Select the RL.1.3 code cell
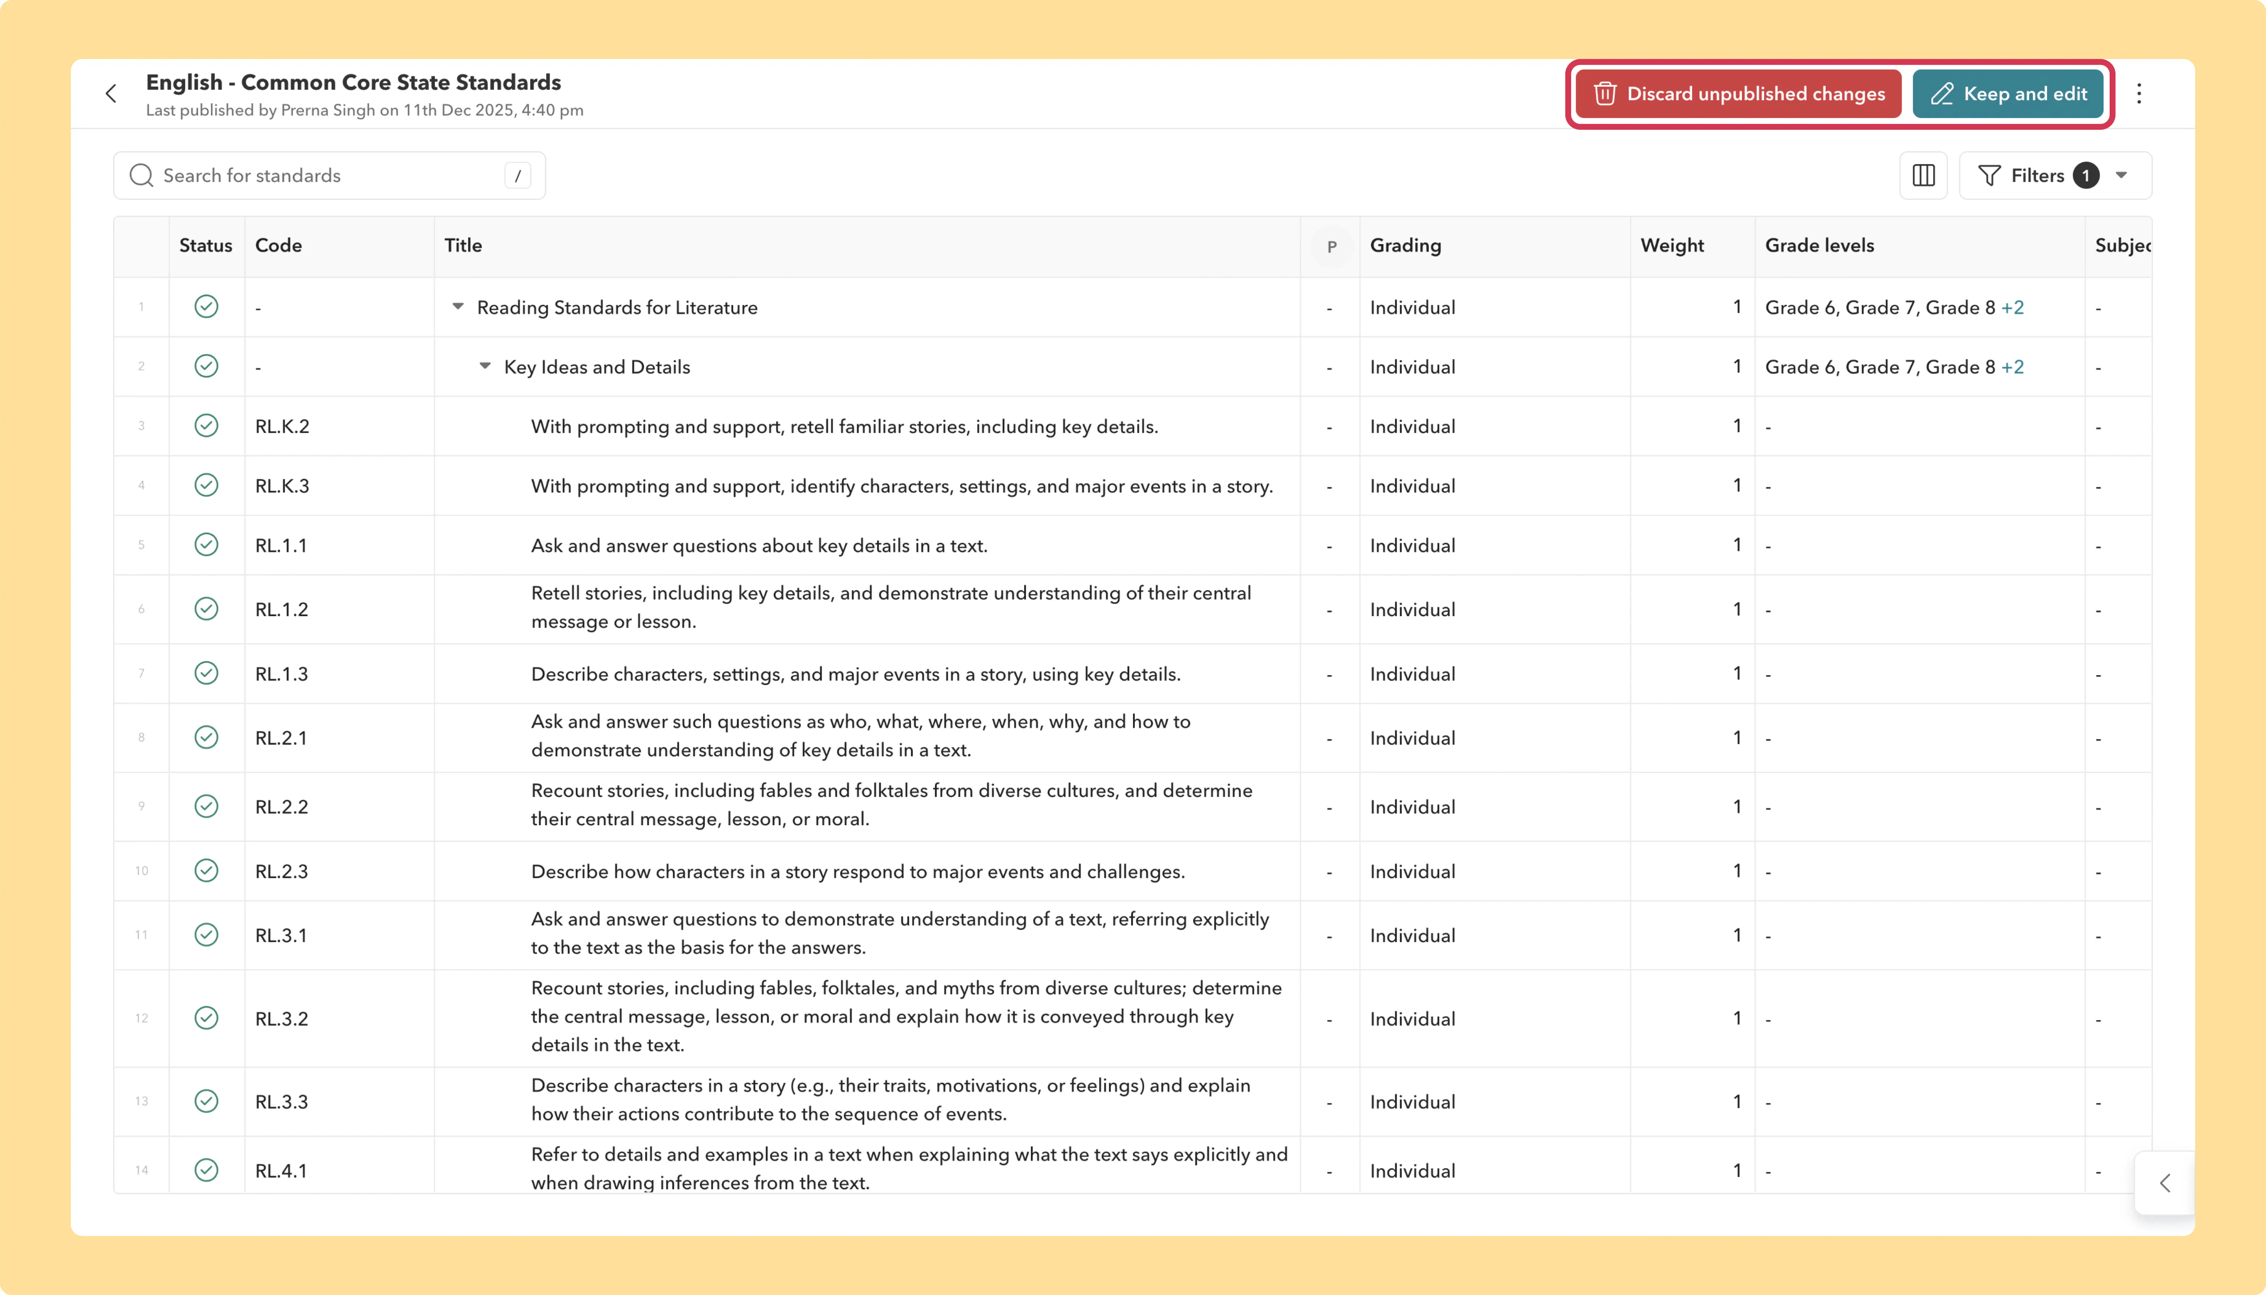Image resolution: width=2266 pixels, height=1295 pixels. pyautogui.click(x=339, y=673)
